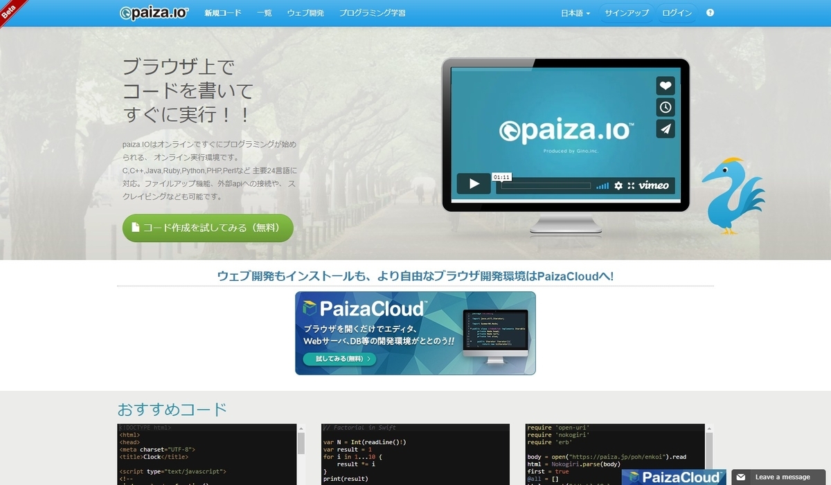Adjust the video volume bars
The image size is (831, 485).
tap(602, 185)
